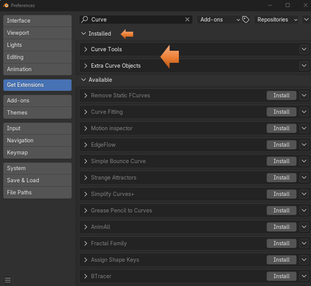Clear the Curve search text
This screenshot has width=311, height=286.
coord(187,20)
